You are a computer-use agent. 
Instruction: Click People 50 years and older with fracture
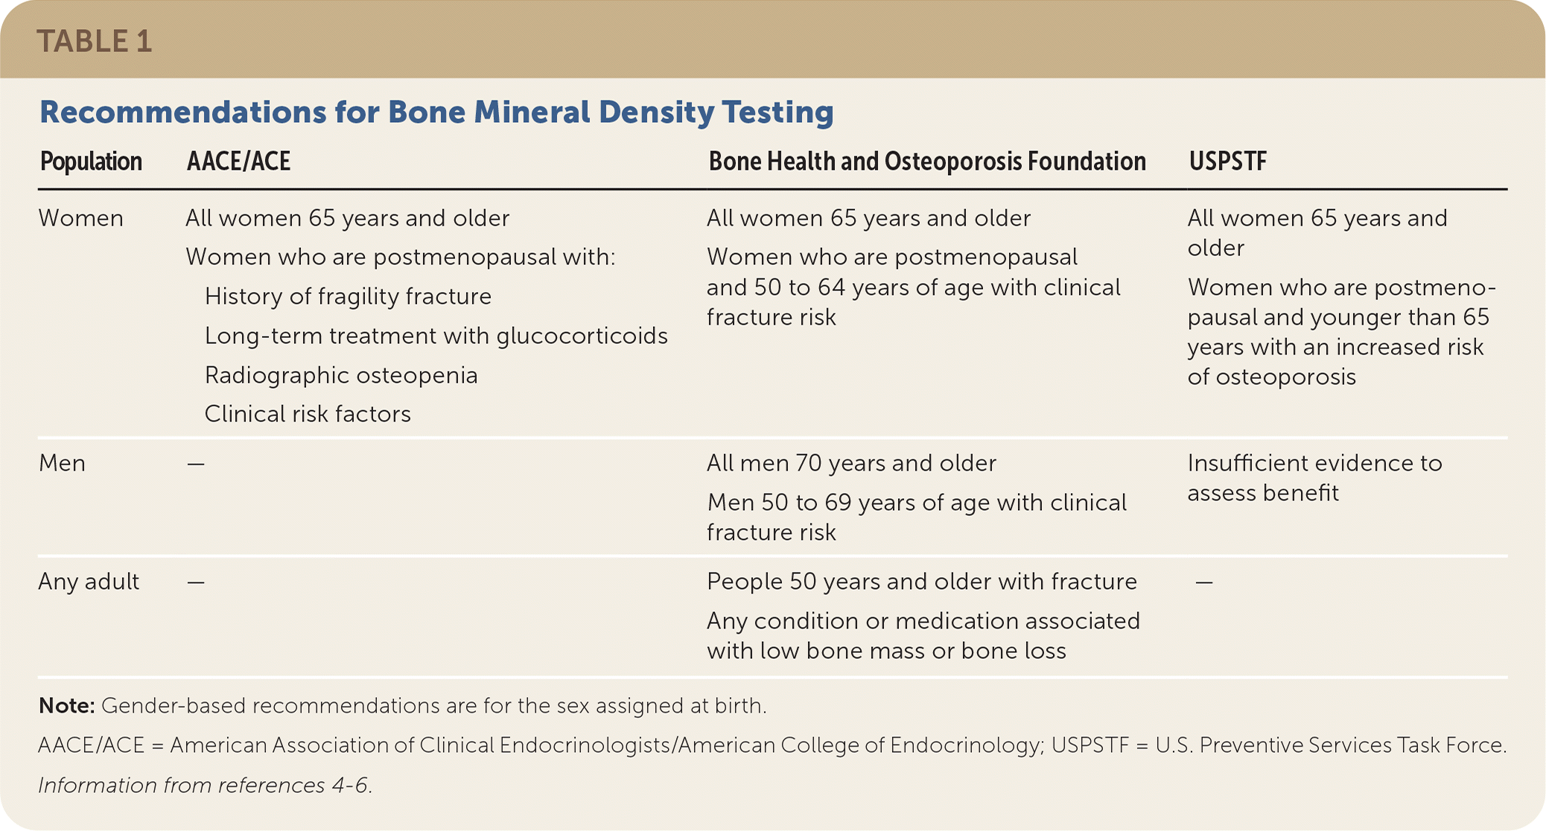tap(921, 582)
